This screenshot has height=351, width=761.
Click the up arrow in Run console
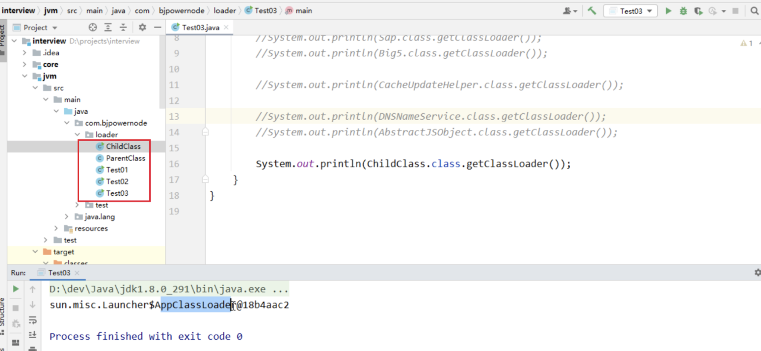coord(33,289)
